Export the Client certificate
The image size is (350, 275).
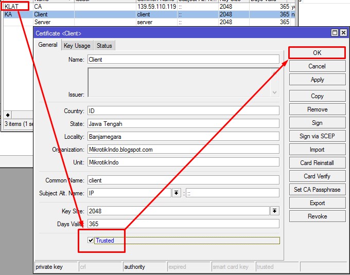pyautogui.click(x=317, y=203)
